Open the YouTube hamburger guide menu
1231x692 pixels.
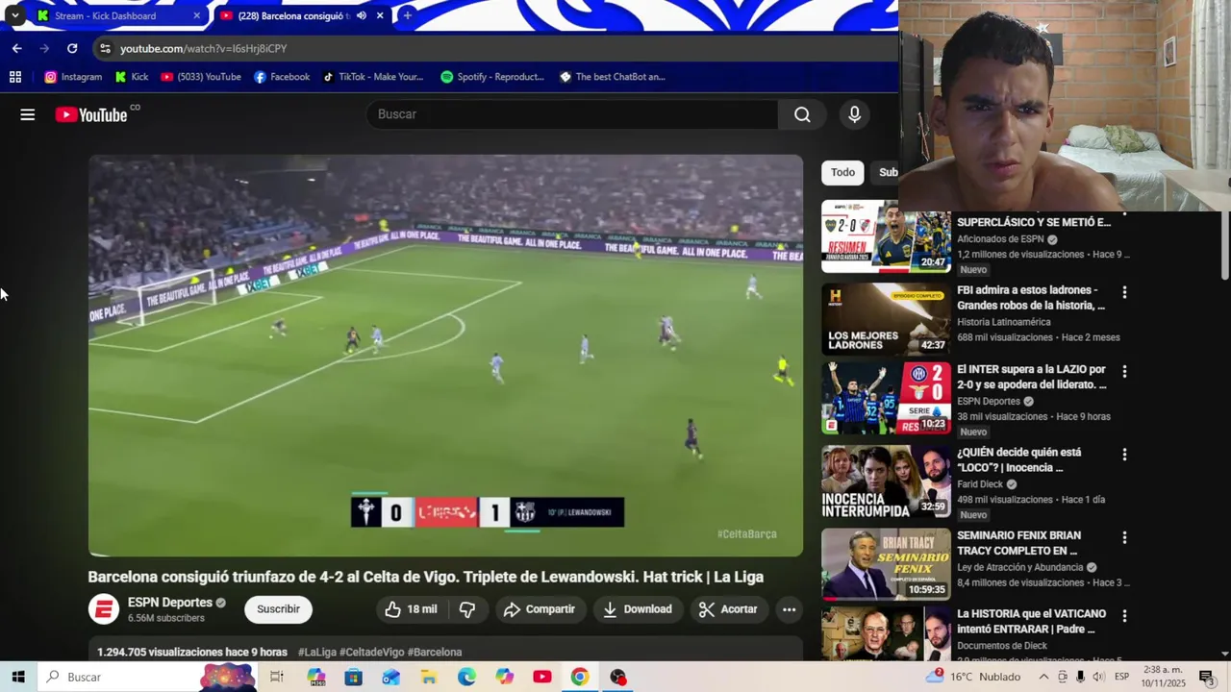[x=27, y=114]
